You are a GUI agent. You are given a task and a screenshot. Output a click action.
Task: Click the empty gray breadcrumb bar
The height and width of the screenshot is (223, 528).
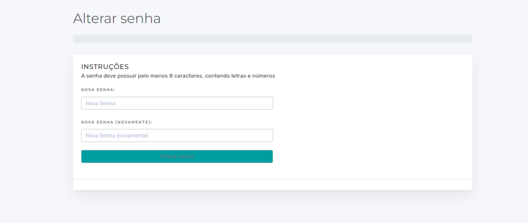click(x=273, y=39)
